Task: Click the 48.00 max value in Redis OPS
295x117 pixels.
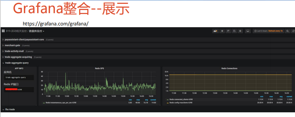Action: [x=138, y=103]
